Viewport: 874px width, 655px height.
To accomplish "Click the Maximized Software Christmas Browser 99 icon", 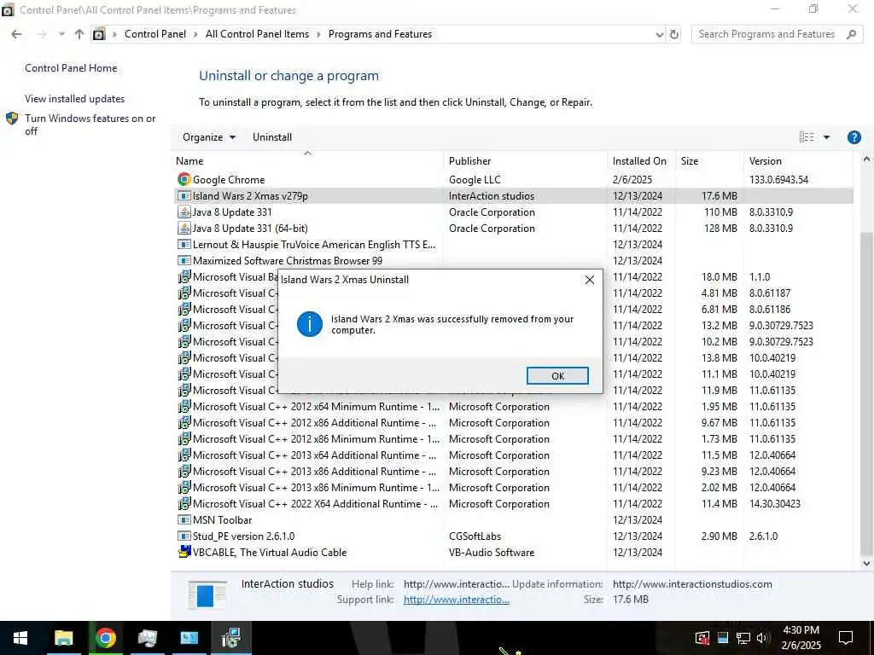I will click(184, 260).
